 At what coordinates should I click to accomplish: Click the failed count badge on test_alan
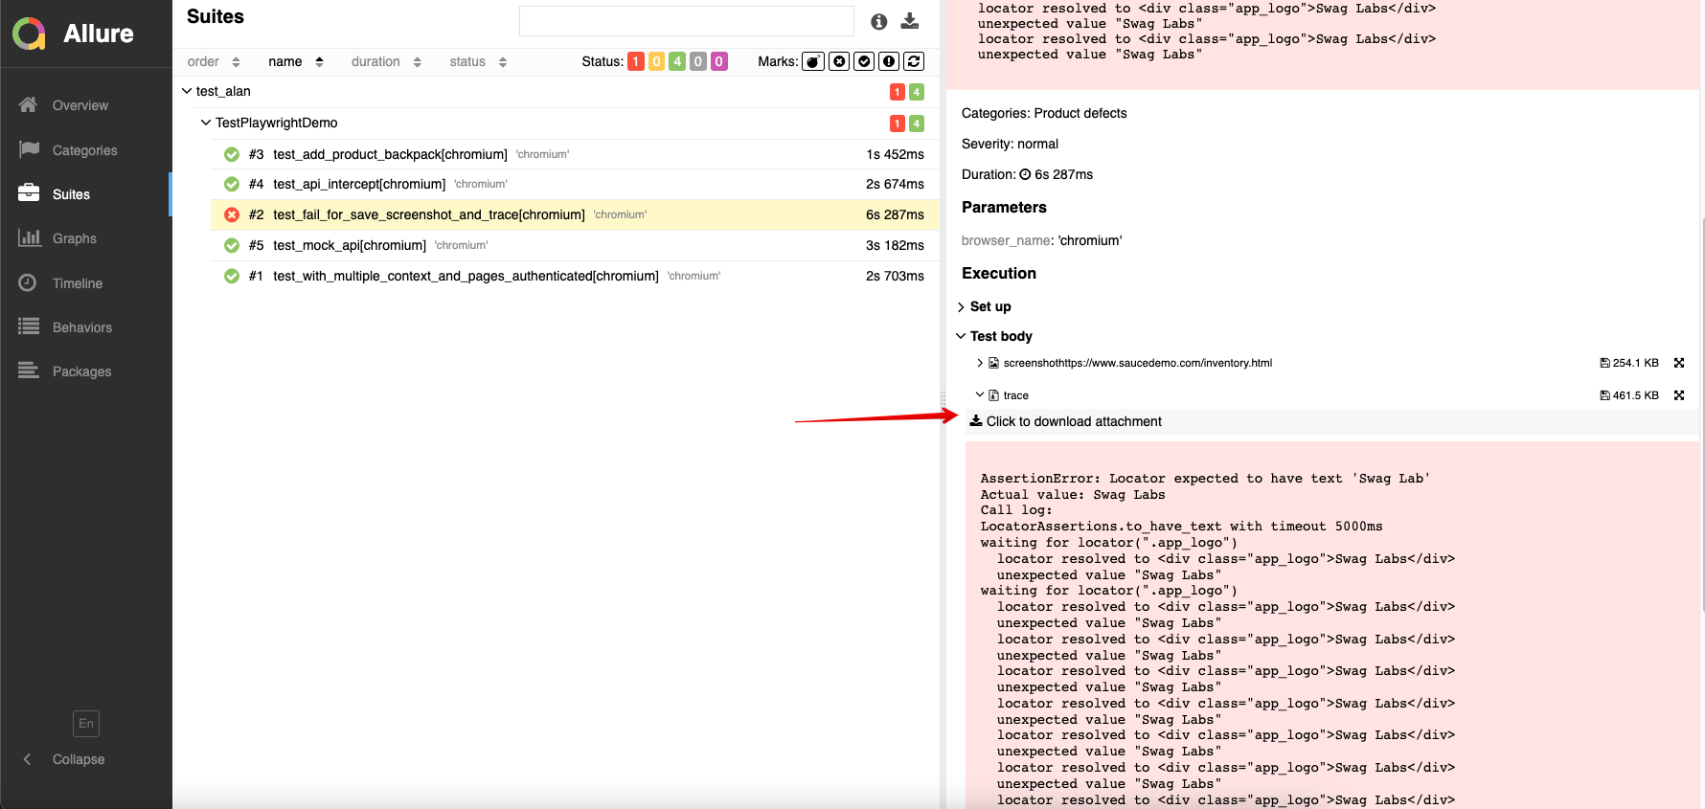pos(898,92)
